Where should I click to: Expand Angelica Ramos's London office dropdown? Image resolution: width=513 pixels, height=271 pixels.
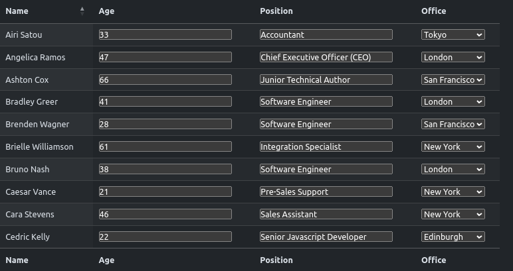coord(453,57)
